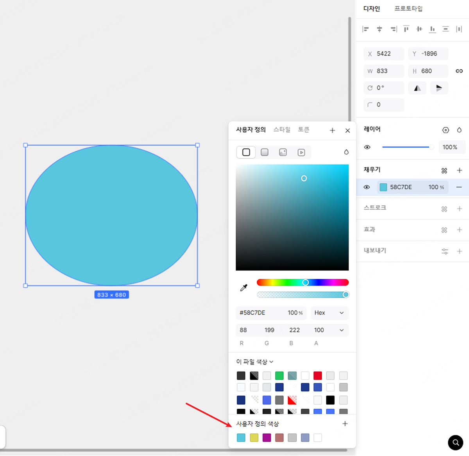Add current color to 사용자 정의 색상
The width and height of the screenshot is (469, 456).
[x=345, y=424]
